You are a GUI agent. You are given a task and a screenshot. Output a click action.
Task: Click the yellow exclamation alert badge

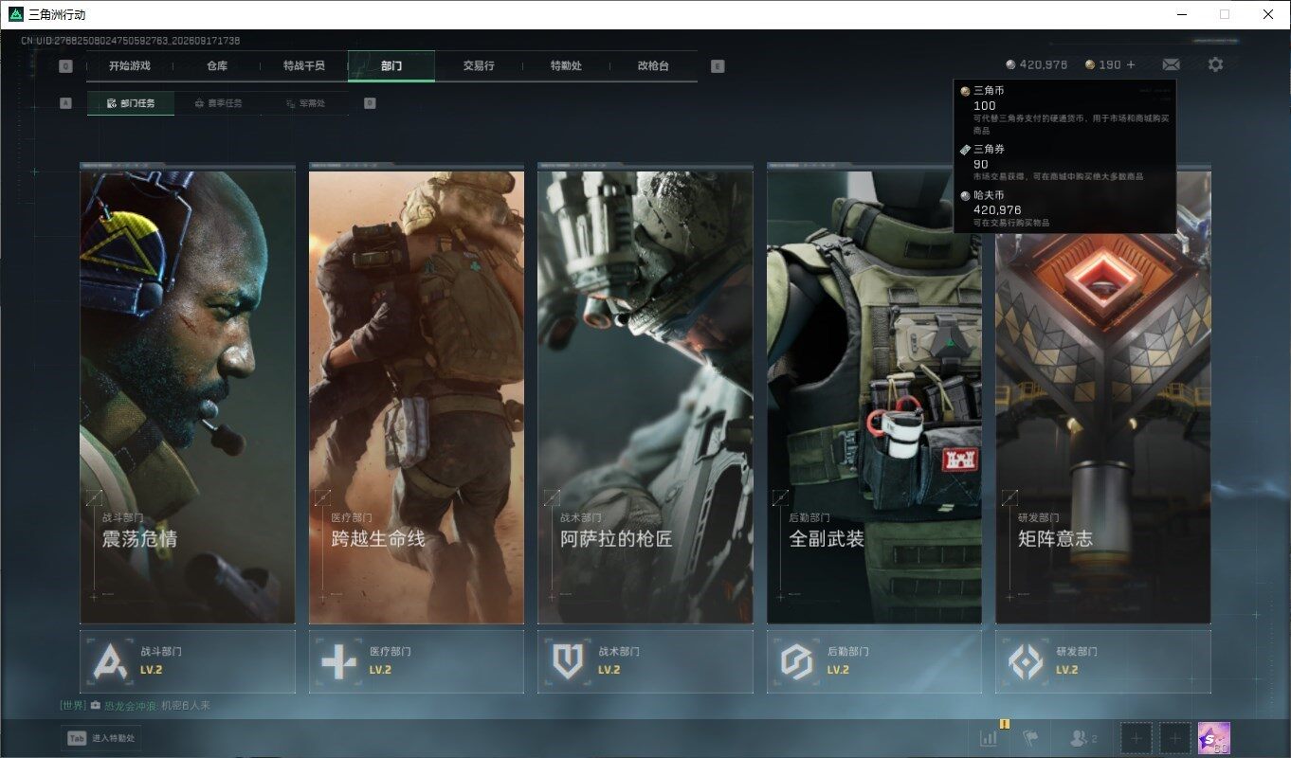tap(1005, 724)
